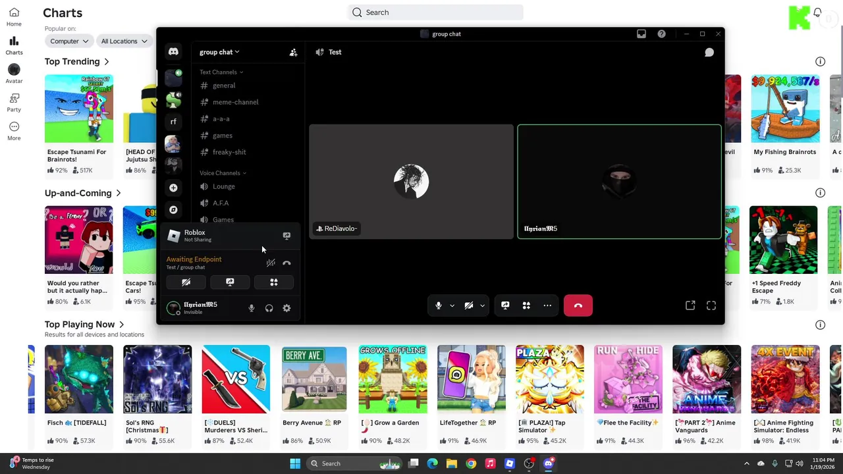Share screen from call control bar

(x=505, y=305)
